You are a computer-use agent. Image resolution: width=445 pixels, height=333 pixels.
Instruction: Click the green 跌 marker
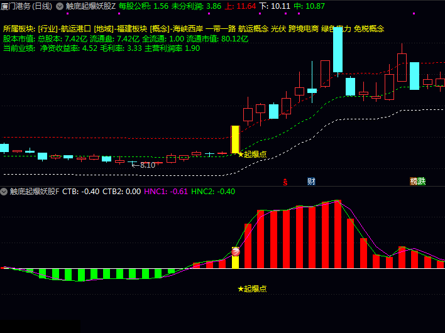tap(422, 182)
